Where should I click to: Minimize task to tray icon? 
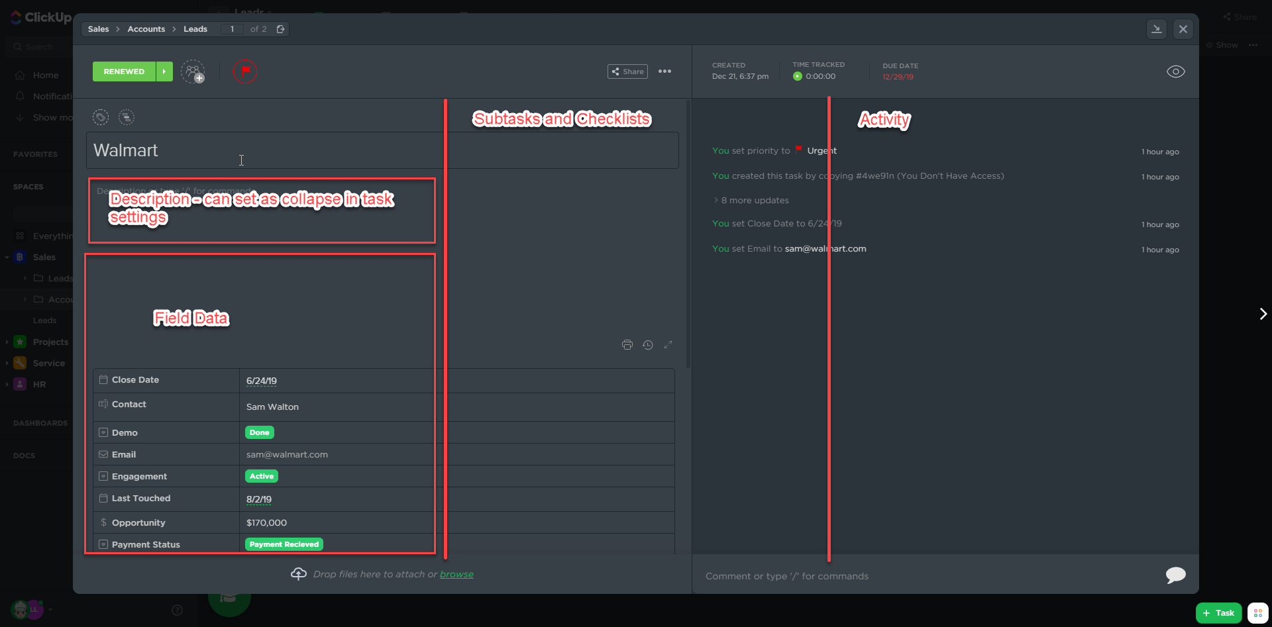click(x=1157, y=29)
